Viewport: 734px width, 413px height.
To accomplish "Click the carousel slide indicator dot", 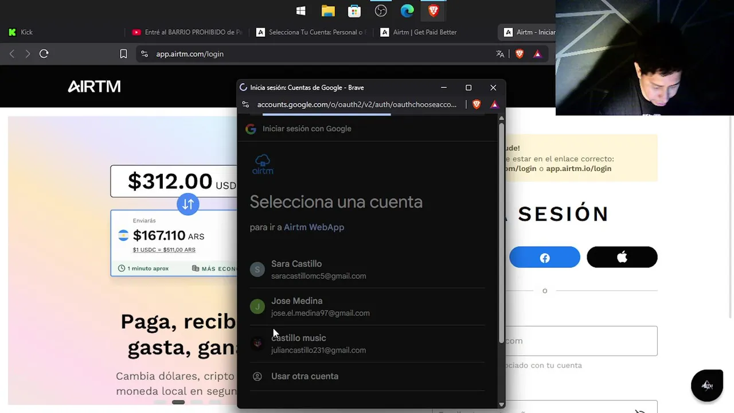I will [178, 402].
